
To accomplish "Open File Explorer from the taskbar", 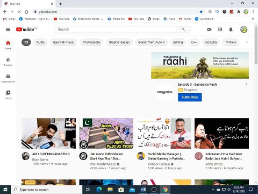I will tap(110, 190).
